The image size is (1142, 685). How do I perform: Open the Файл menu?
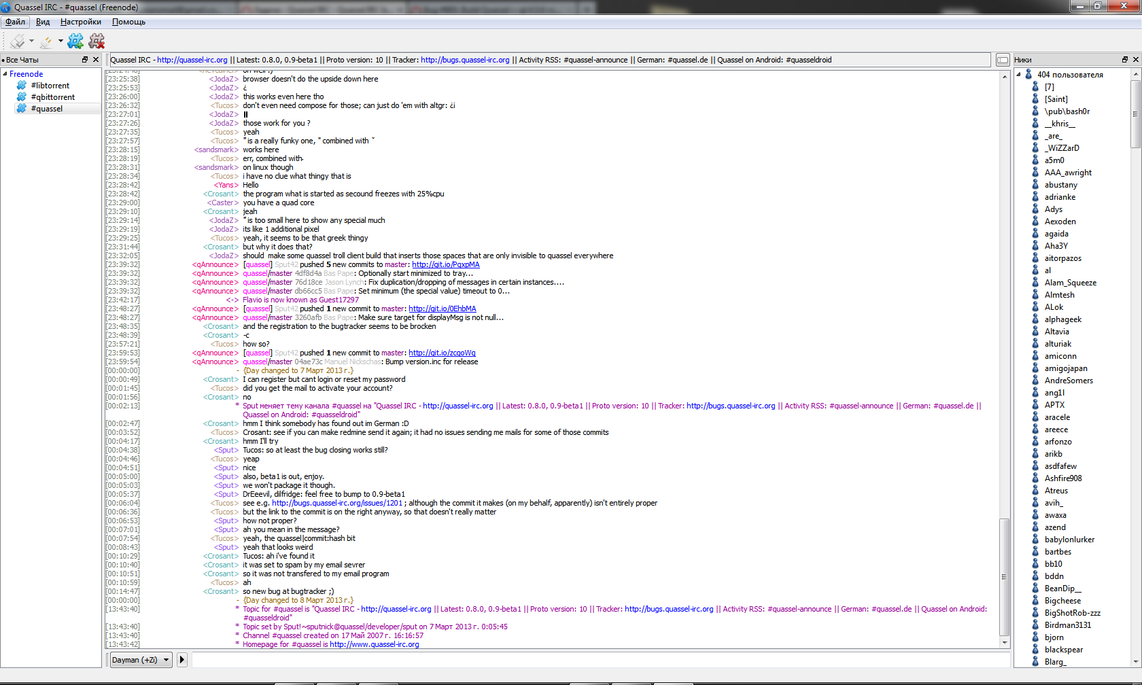15,22
